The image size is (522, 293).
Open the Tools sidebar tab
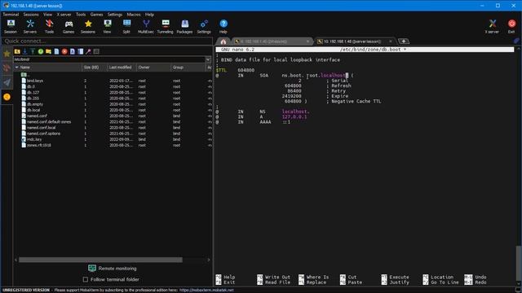[7, 68]
